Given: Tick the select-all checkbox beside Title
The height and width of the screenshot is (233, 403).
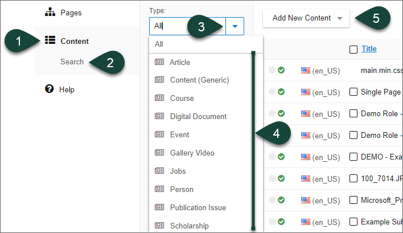Looking at the screenshot, I should [353, 49].
